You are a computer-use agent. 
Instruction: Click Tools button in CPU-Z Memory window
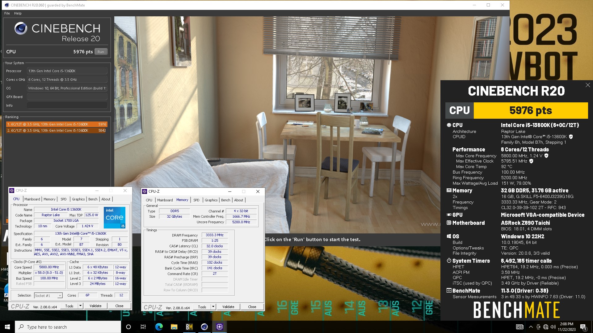point(202,307)
